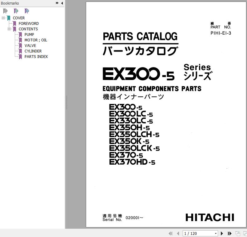Click the PIHI-EI-3 part number text

[x=221, y=33]
